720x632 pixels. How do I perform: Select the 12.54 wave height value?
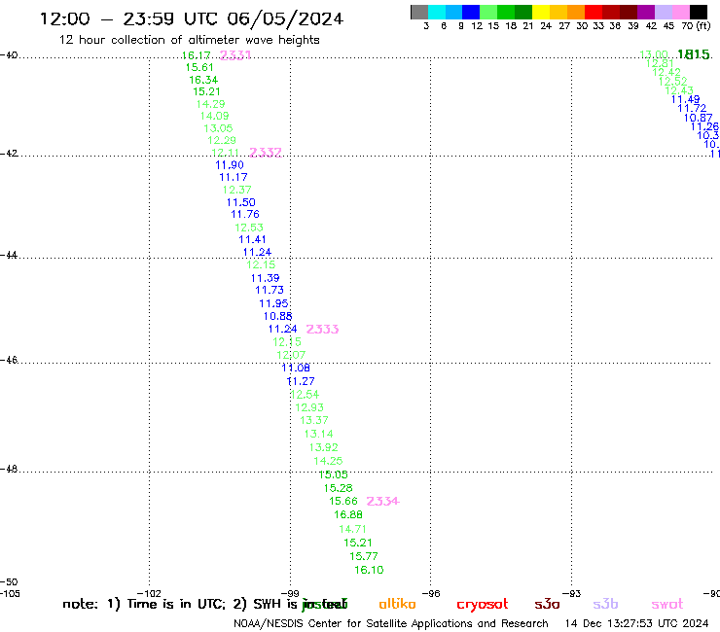[305, 395]
